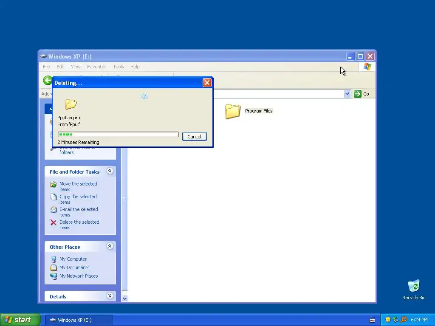
Task: Click Delete the selected items link
Action: tap(79, 225)
